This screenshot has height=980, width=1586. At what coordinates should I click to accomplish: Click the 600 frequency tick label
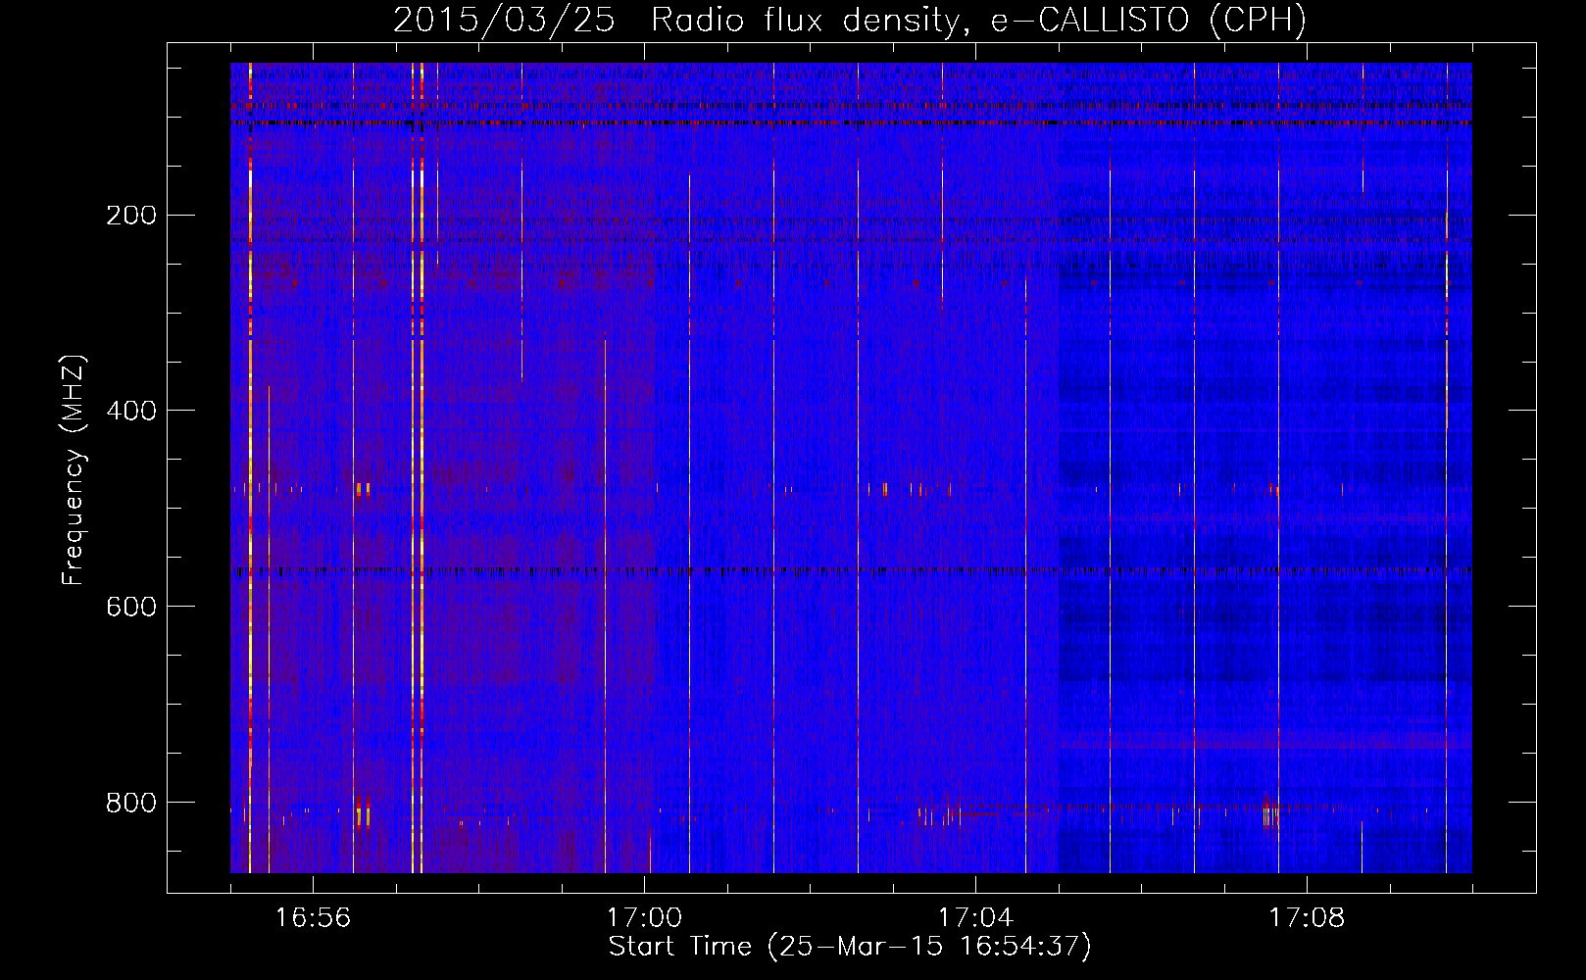pyautogui.click(x=130, y=607)
